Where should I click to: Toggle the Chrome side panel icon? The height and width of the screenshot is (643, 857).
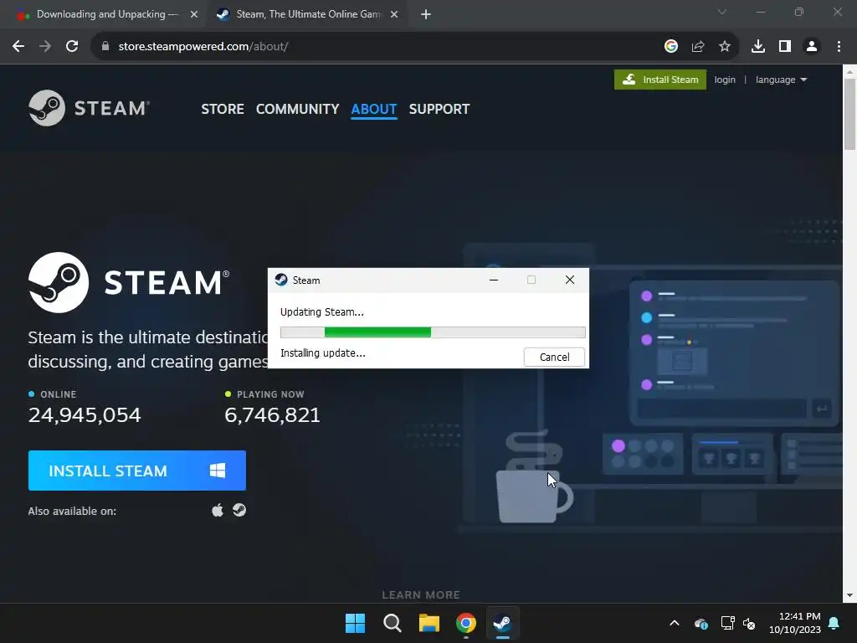tap(785, 47)
